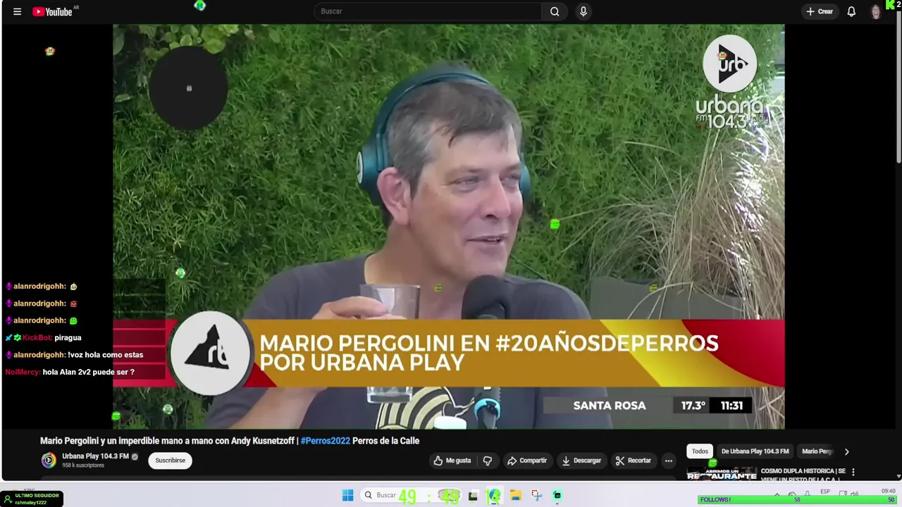Click the Urbana 104.3 channel watermark logo
Image resolution: width=902 pixels, height=507 pixels.
tap(729, 82)
